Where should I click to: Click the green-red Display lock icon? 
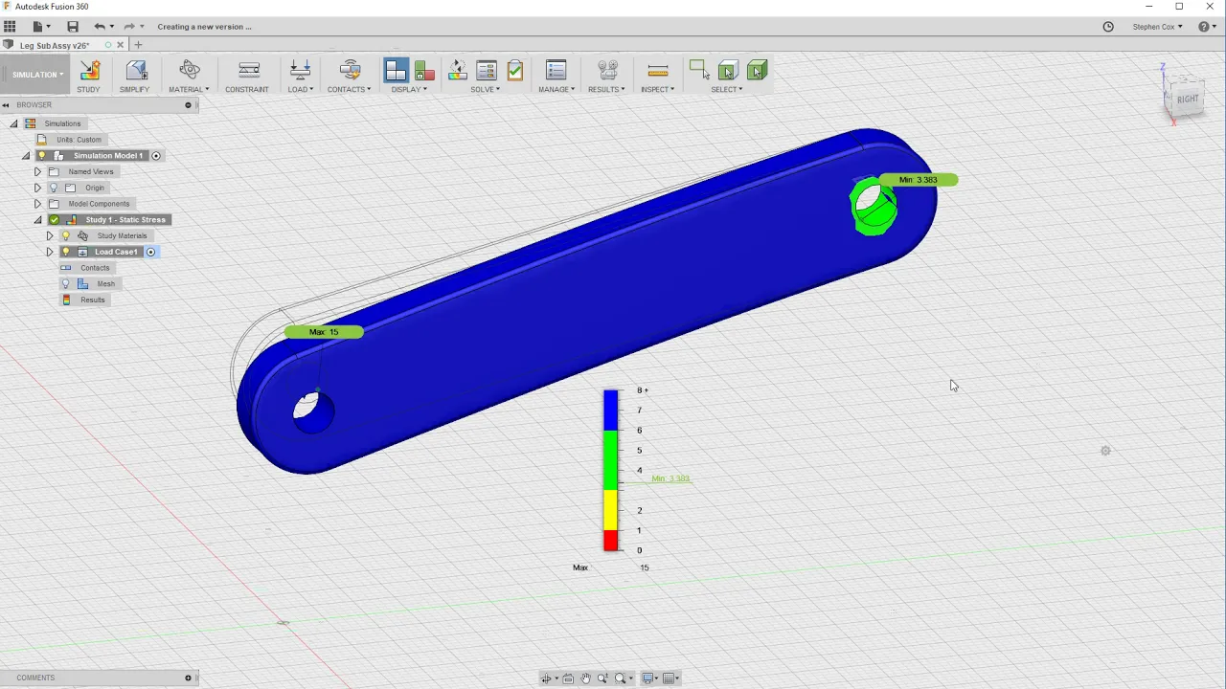click(x=424, y=70)
